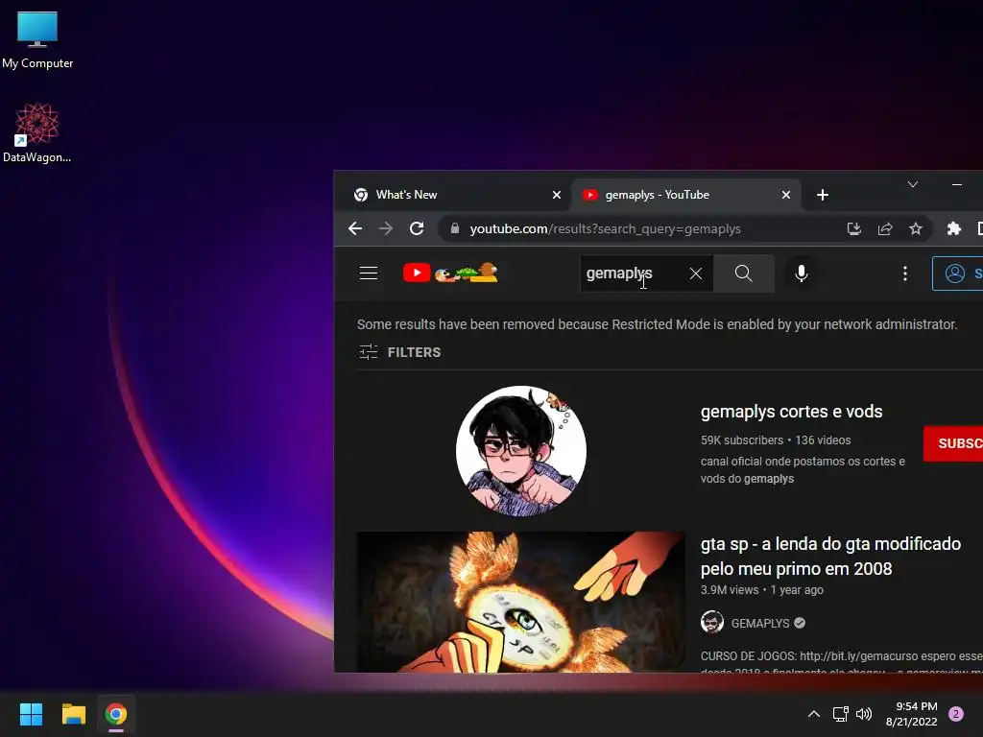Bookmark this tab with the star icon
This screenshot has width=983, height=737.
(x=916, y=228)
